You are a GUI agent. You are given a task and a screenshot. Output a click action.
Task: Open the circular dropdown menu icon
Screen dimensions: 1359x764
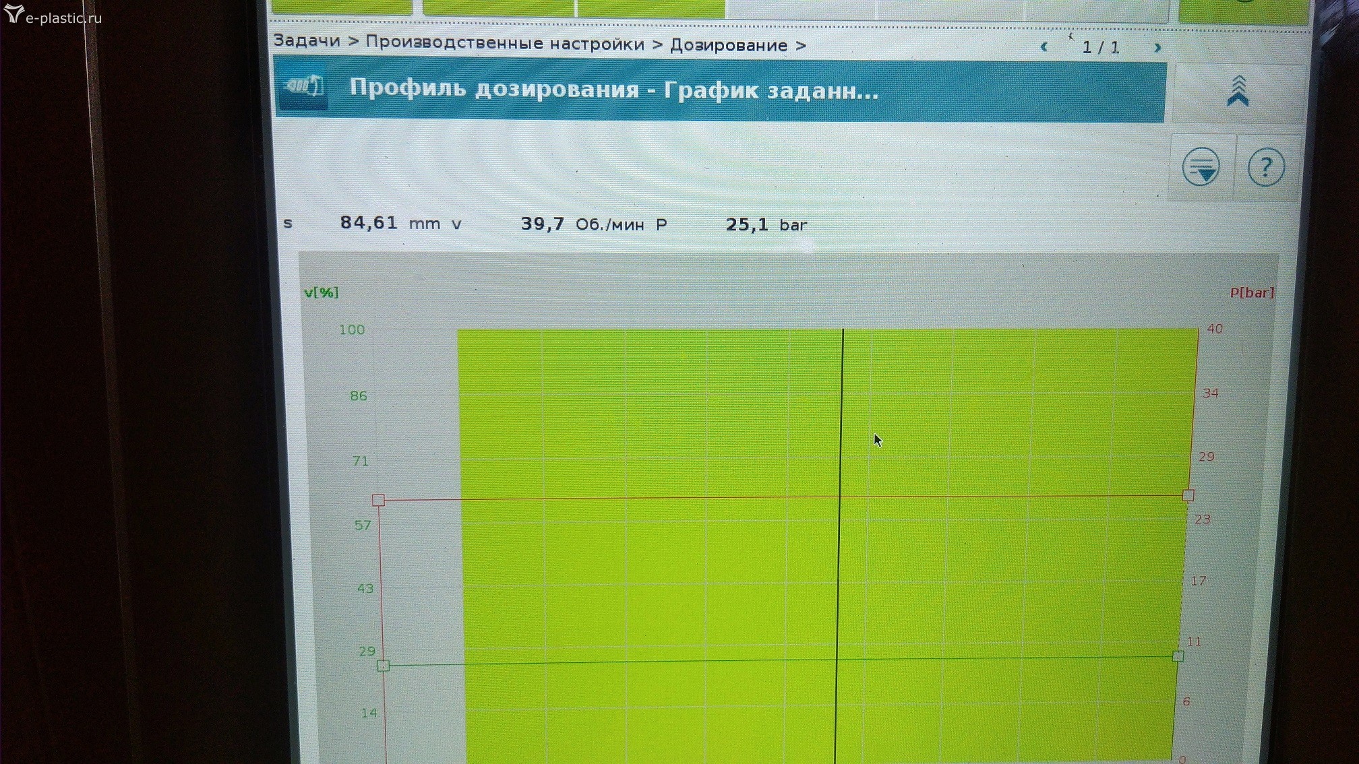coord(1201,166)
